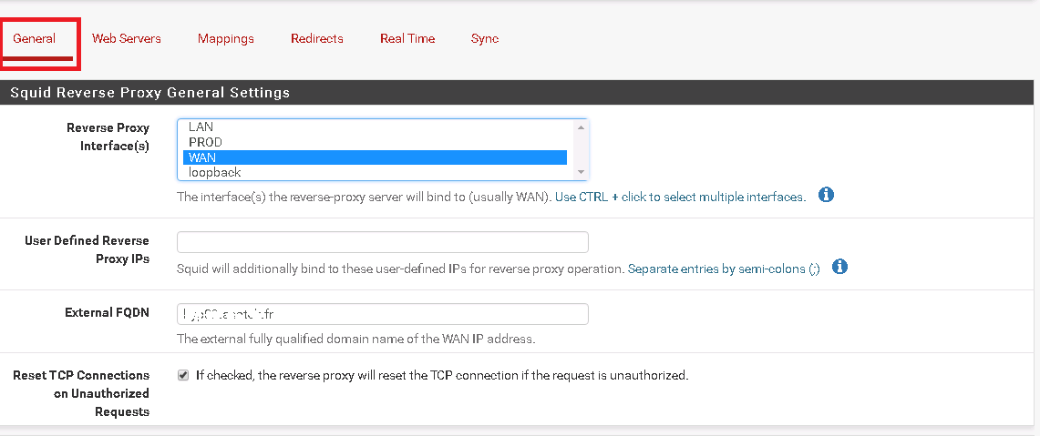Open the General tab
1040x436 pixels.
click(34, 38)
